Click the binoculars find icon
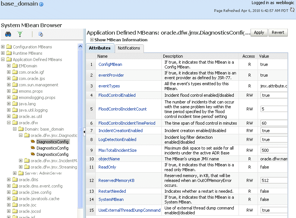This screenshot has width=296, height=218. (x=8, y=34)
